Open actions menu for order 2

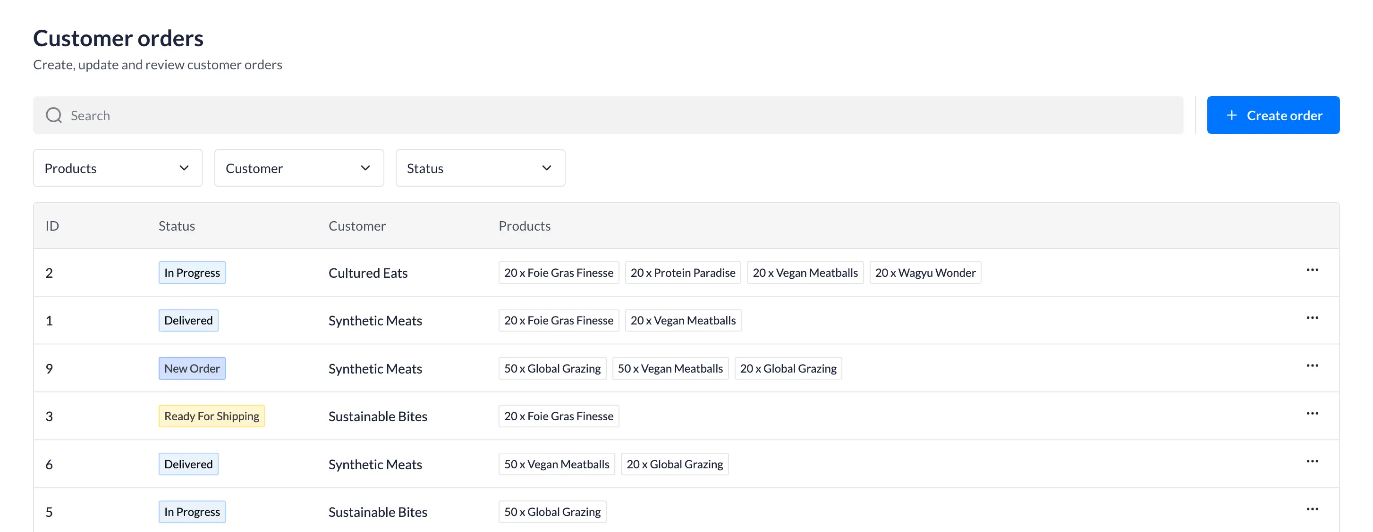pos(1312,270)
